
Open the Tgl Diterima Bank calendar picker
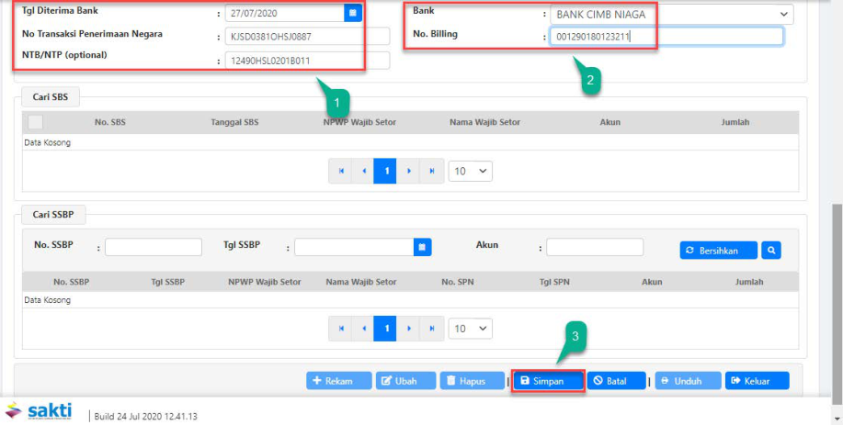(x=353, y=13)
